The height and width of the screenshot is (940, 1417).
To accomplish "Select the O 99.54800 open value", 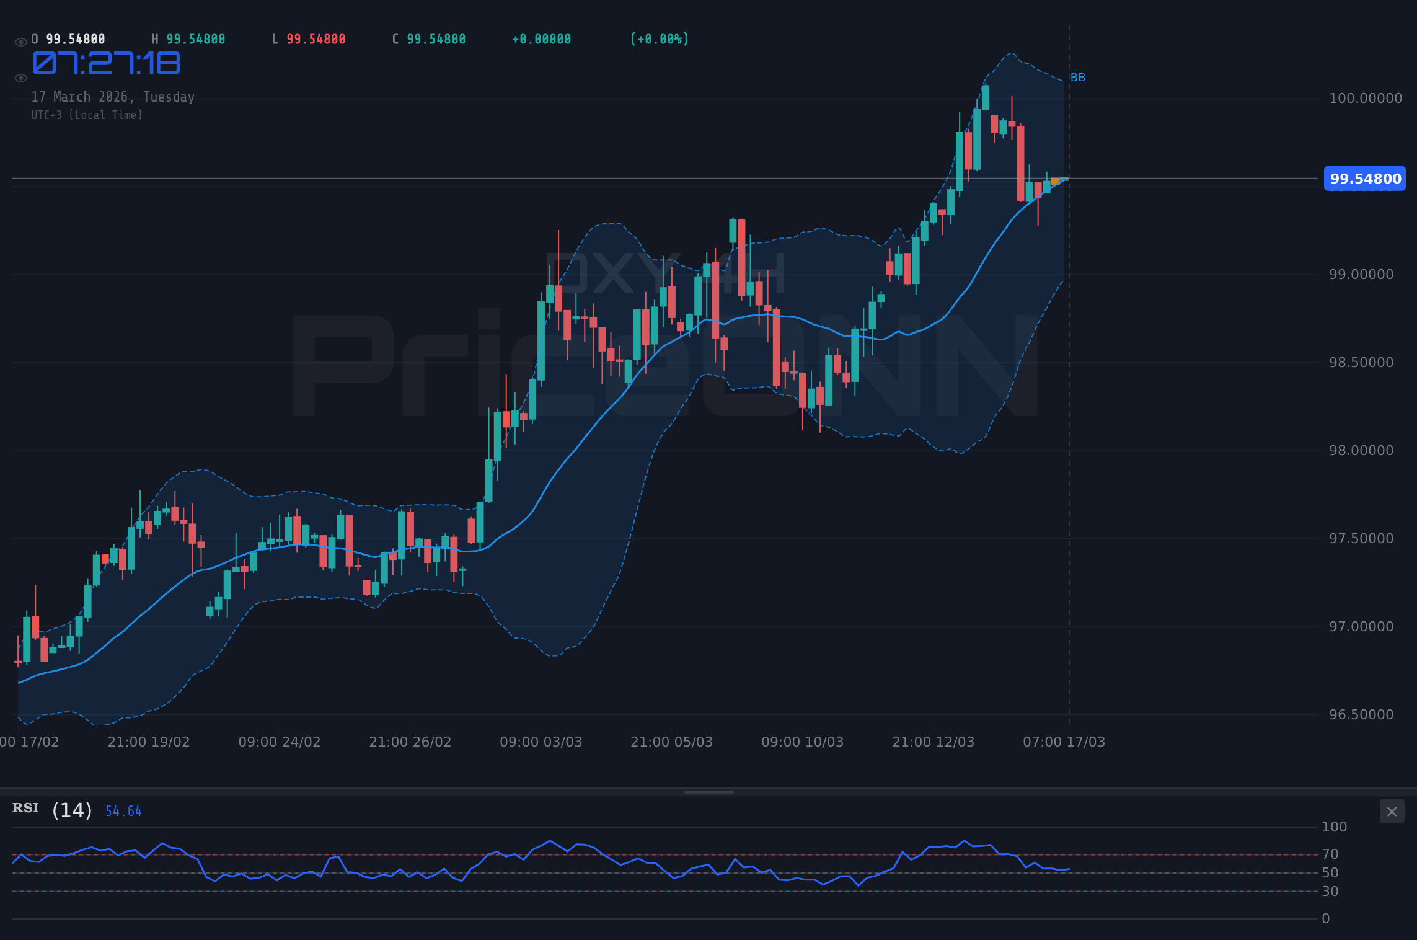I will tap(68, 38).
